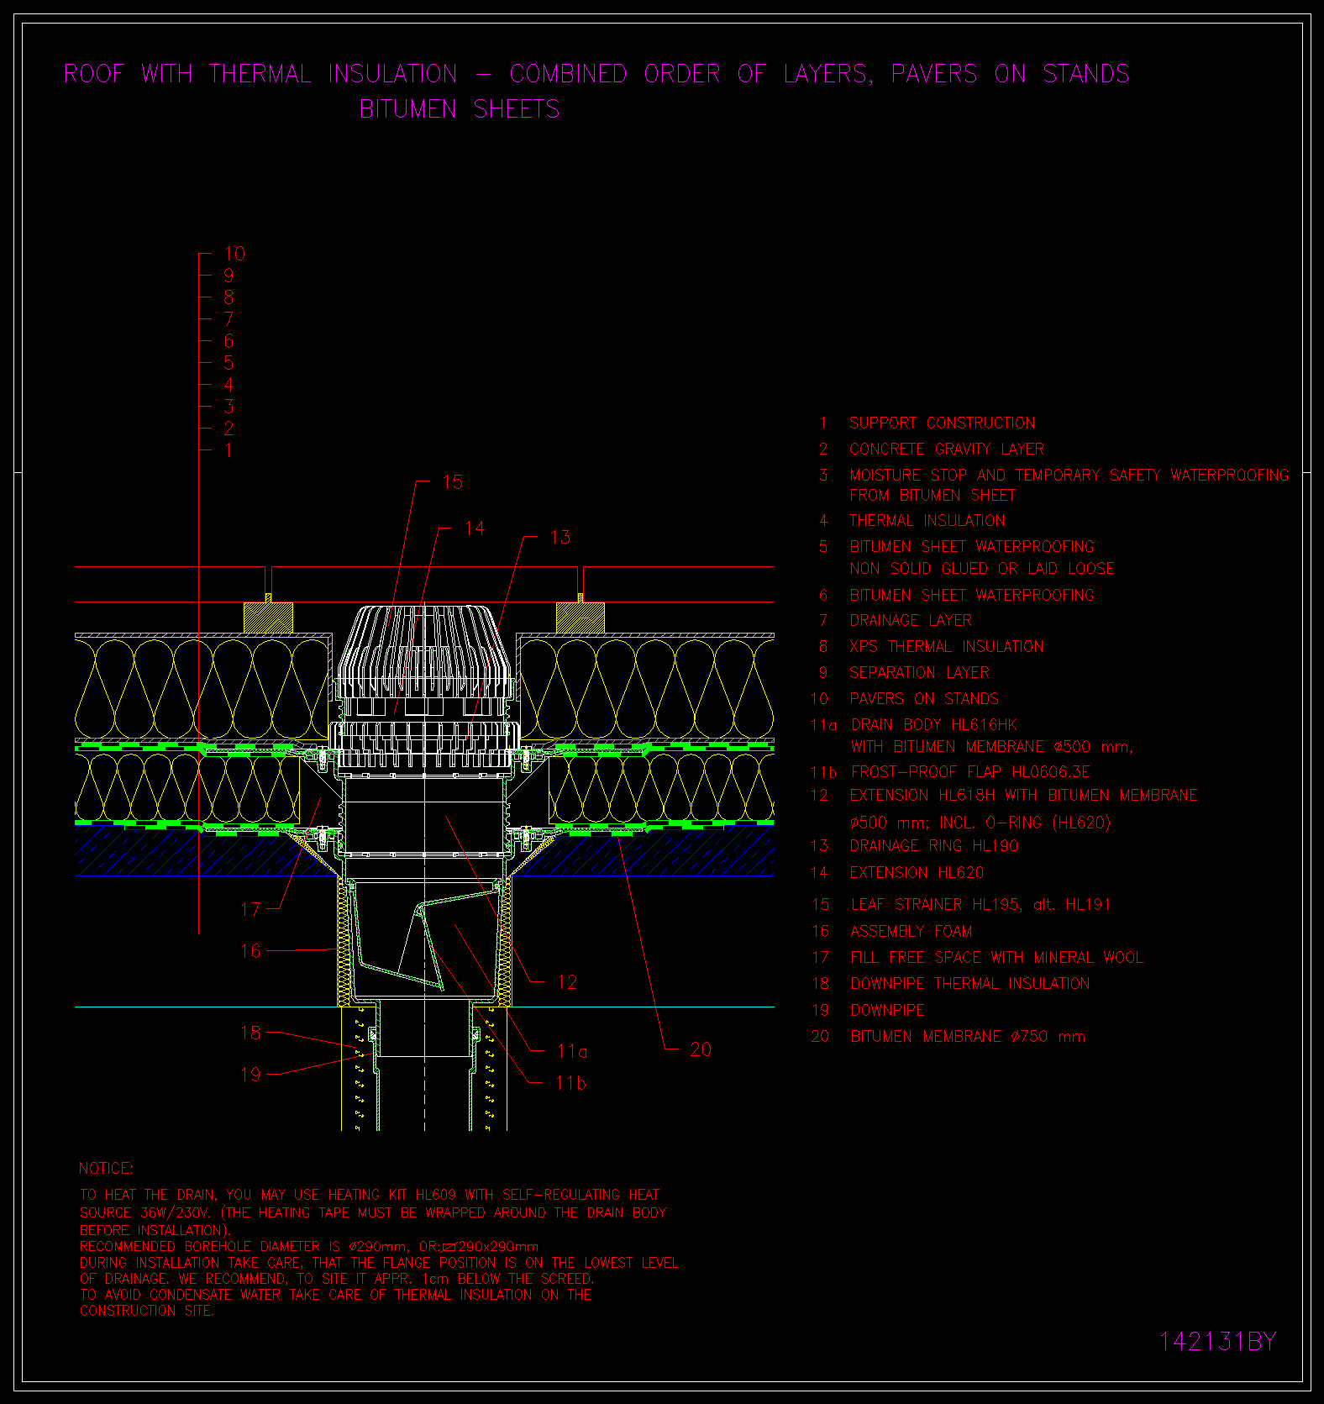Screen dimensions: 1324x1404
Task: Select the title line 'BITUMEN SHEETS'
Action: point(460,109)
